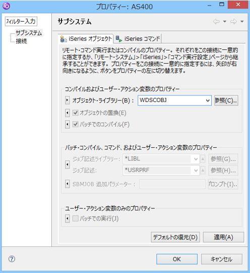Viewport: 250px width, 273px height.
Task: Open the back history dropdown arrow
Action: (x=225, y=22)
